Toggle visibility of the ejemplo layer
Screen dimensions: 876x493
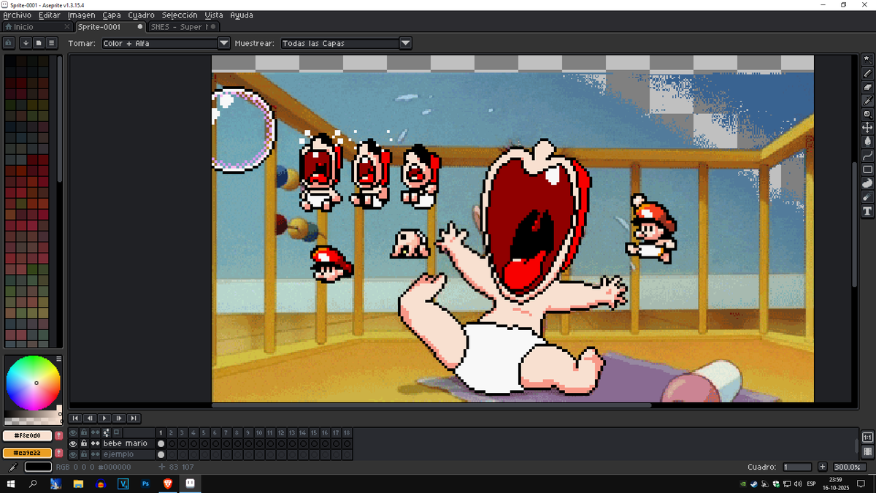(x=73, y=454)
